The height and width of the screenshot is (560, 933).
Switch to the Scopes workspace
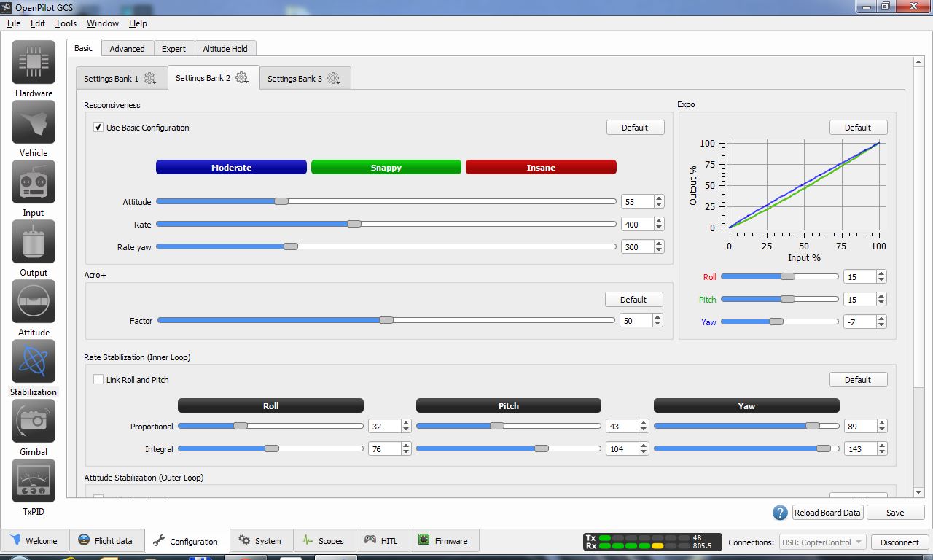pos(323,541)
